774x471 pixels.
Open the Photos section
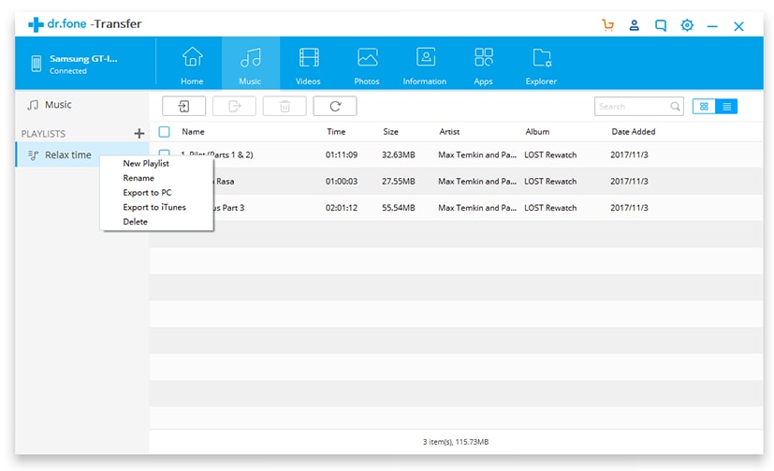pyautogui.click(x=367, y=65)
